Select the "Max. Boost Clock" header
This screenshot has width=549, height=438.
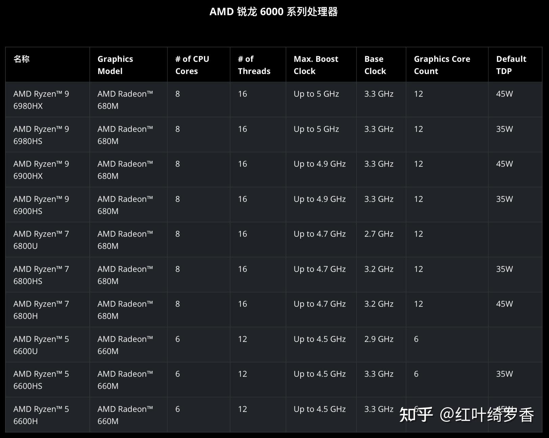pos(316,65)
